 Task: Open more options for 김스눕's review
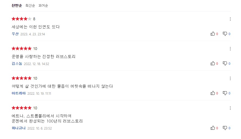[230, 49]
